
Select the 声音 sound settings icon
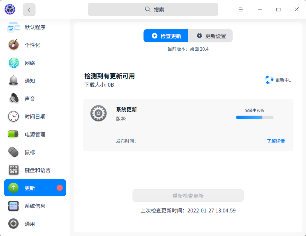point(13,99)
